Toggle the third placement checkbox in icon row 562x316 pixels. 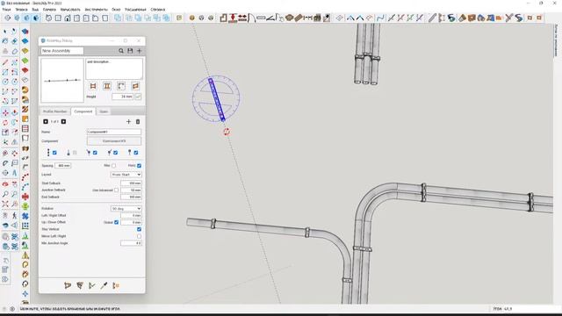(95, 153)
